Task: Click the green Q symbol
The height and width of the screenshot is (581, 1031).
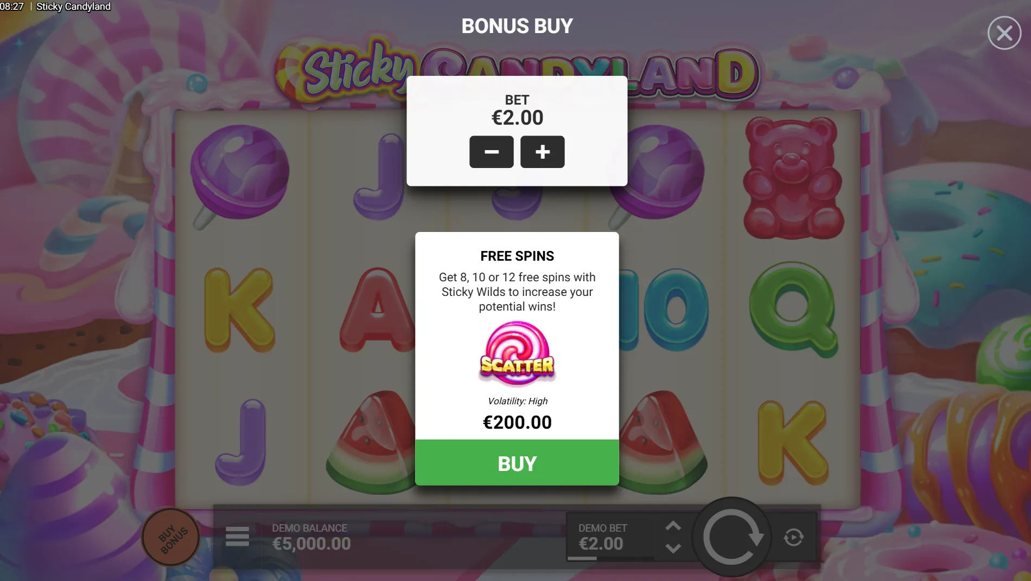Action: (793, 309)
